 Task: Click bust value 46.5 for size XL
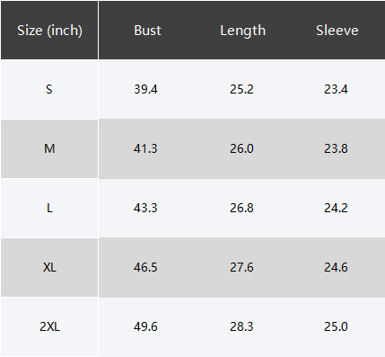coord(145,267)
